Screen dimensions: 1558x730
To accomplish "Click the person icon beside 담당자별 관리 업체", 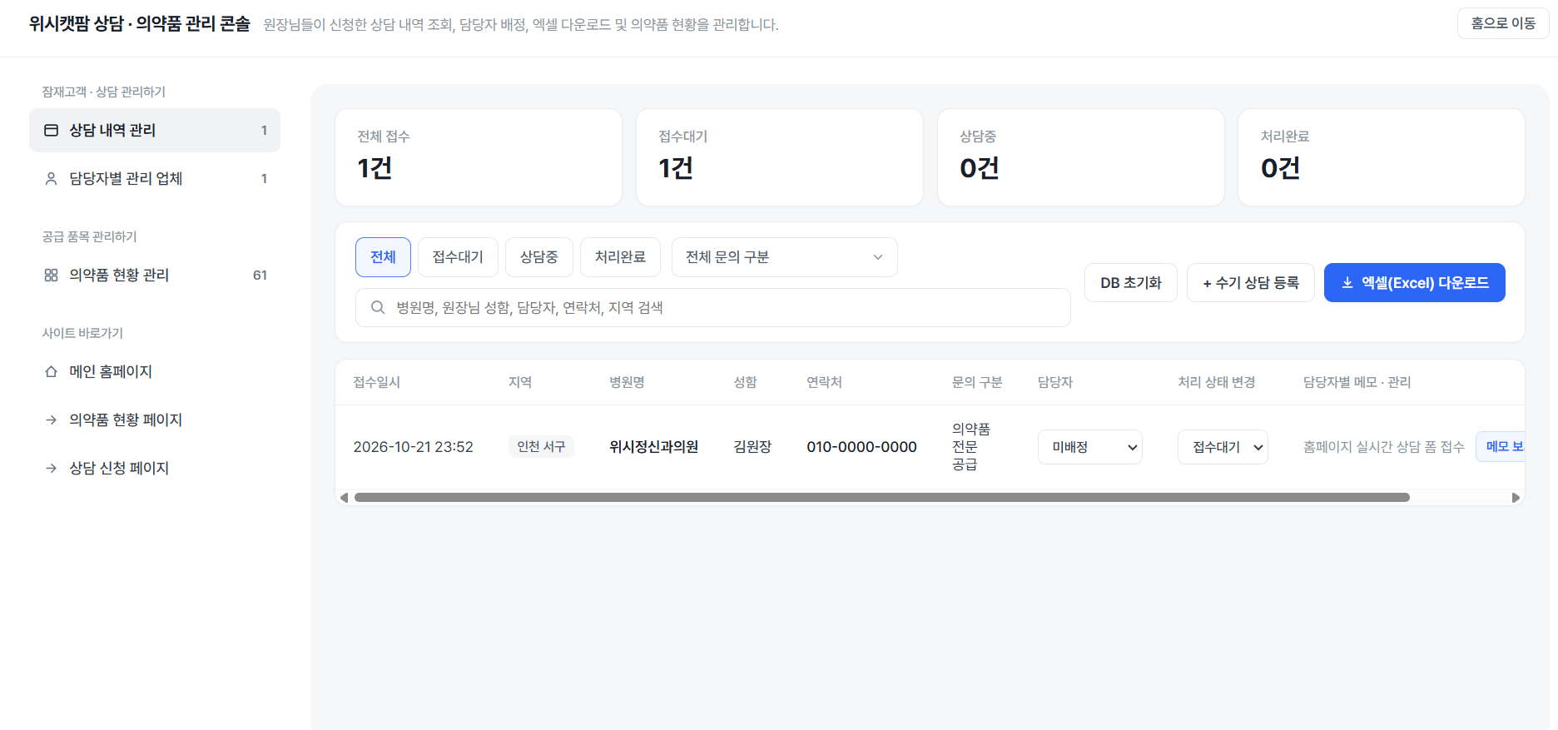I will coord(51,178).
